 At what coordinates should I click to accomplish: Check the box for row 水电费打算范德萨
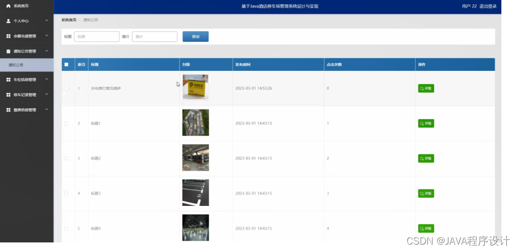click(66, 88)
